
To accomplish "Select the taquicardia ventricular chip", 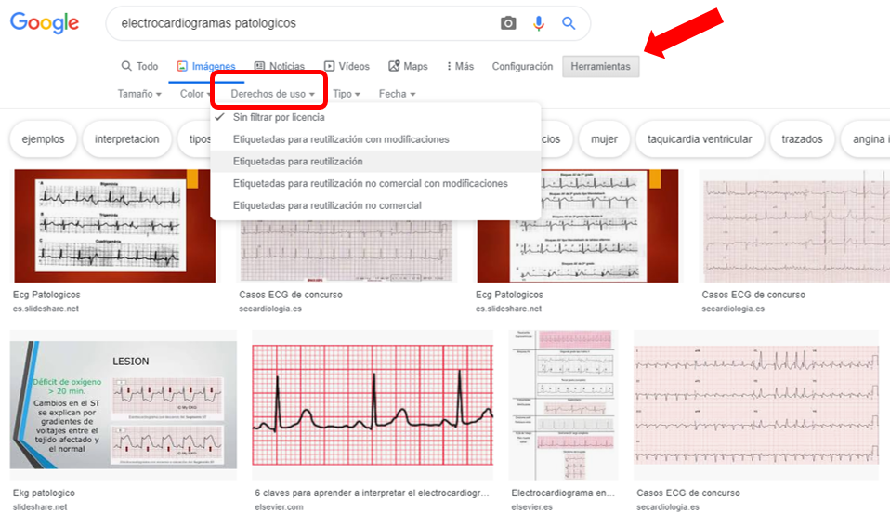I will (700, 139).
